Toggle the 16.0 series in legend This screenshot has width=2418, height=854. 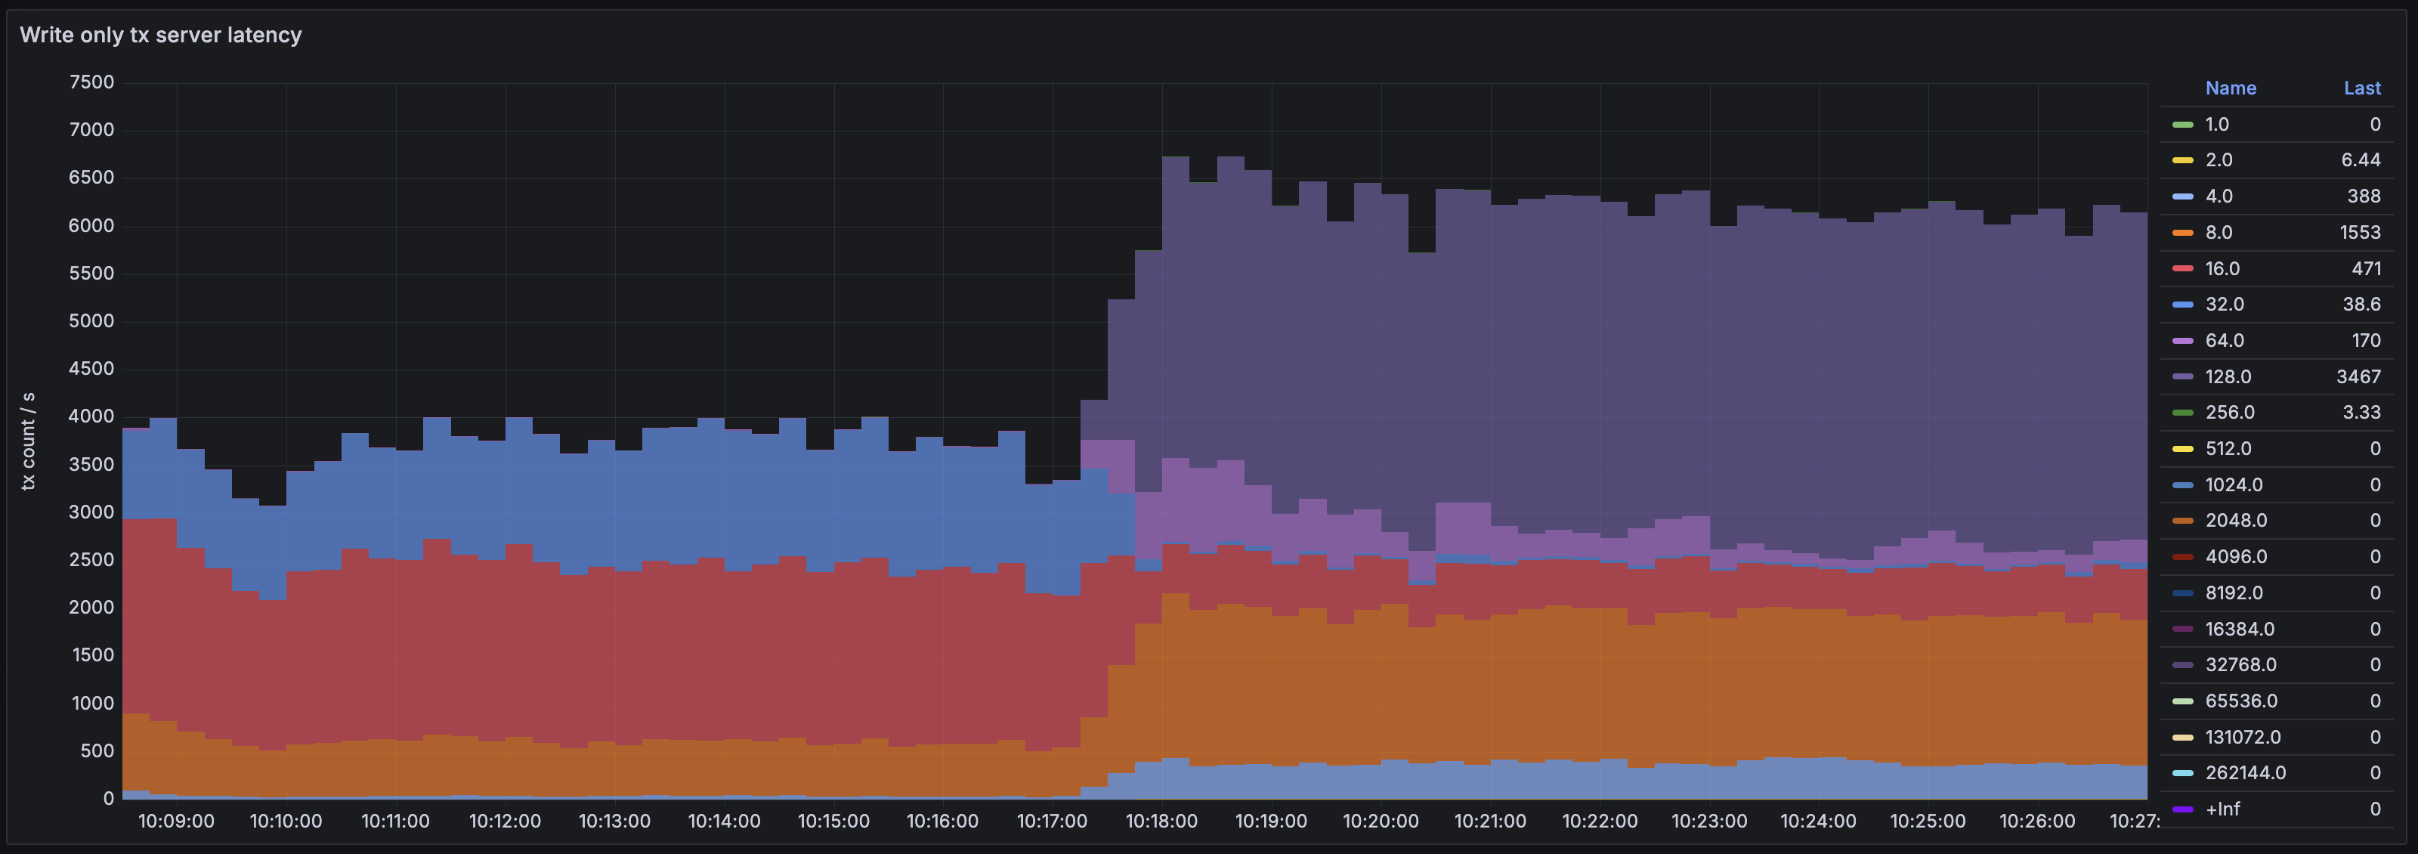pyautogui.click(x=2222, y=268)
